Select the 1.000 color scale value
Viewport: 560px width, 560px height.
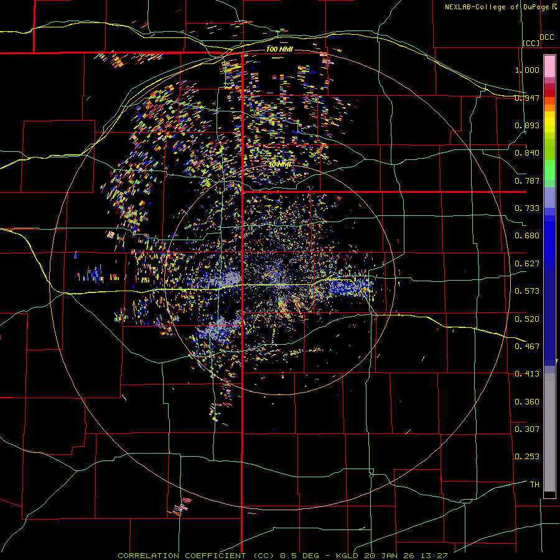coord(527,70)
